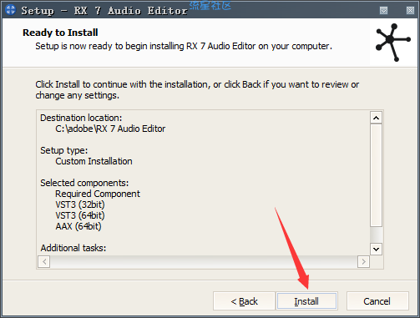Start installation with the Install button

pyautogui.click(x=306, y=301)
